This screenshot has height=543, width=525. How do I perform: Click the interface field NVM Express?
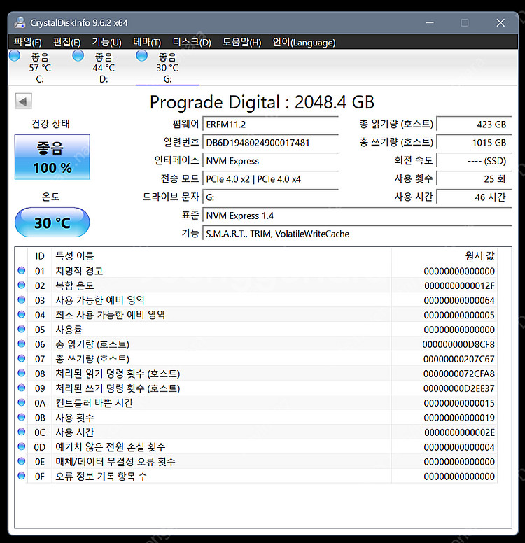[x=270, y=161]
